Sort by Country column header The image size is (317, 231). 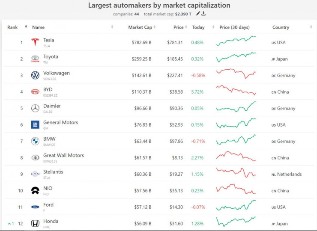pyautogui.click(x=281, y=27)
